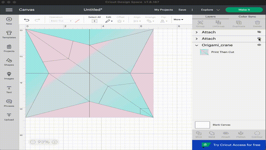Open the Operation Basic Cut dropdown
266x150 pixels.
click(61, 21)
